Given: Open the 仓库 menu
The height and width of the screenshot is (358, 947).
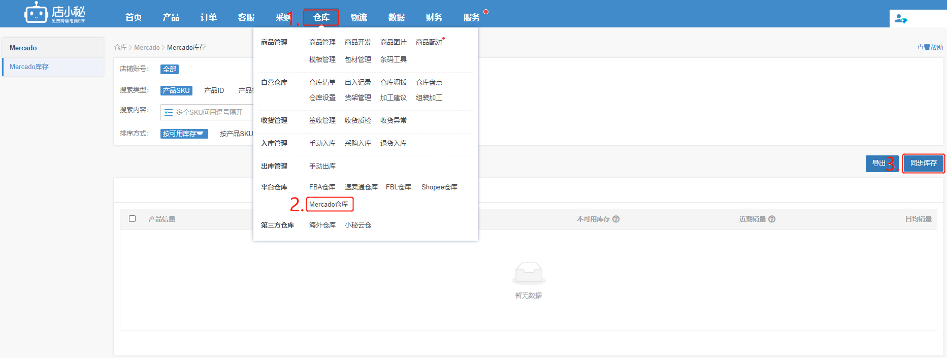Looking at the screenshot, I should [321, 17].
